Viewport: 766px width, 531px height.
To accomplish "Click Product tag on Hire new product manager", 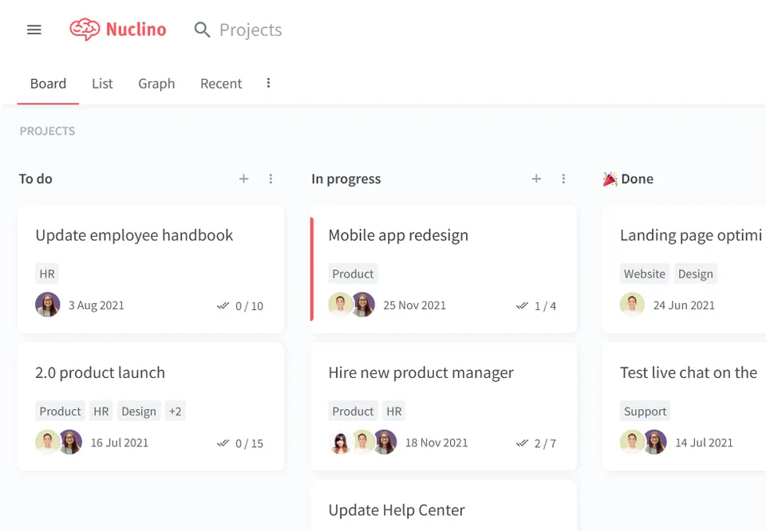I will (x=353, y=411).
